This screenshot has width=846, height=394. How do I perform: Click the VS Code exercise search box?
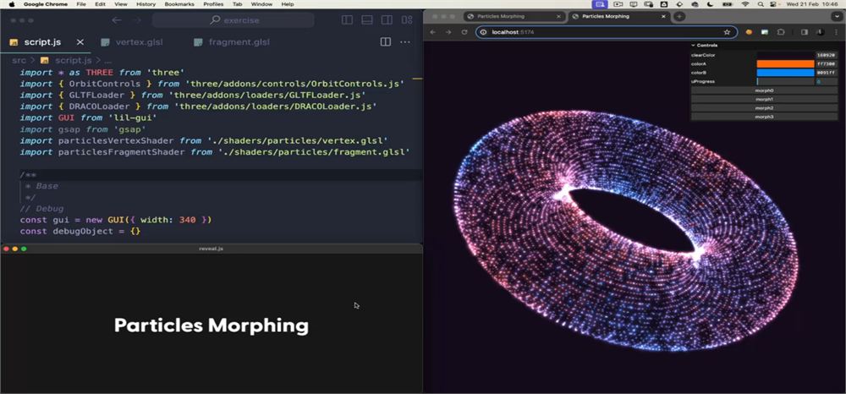(233, 20)
